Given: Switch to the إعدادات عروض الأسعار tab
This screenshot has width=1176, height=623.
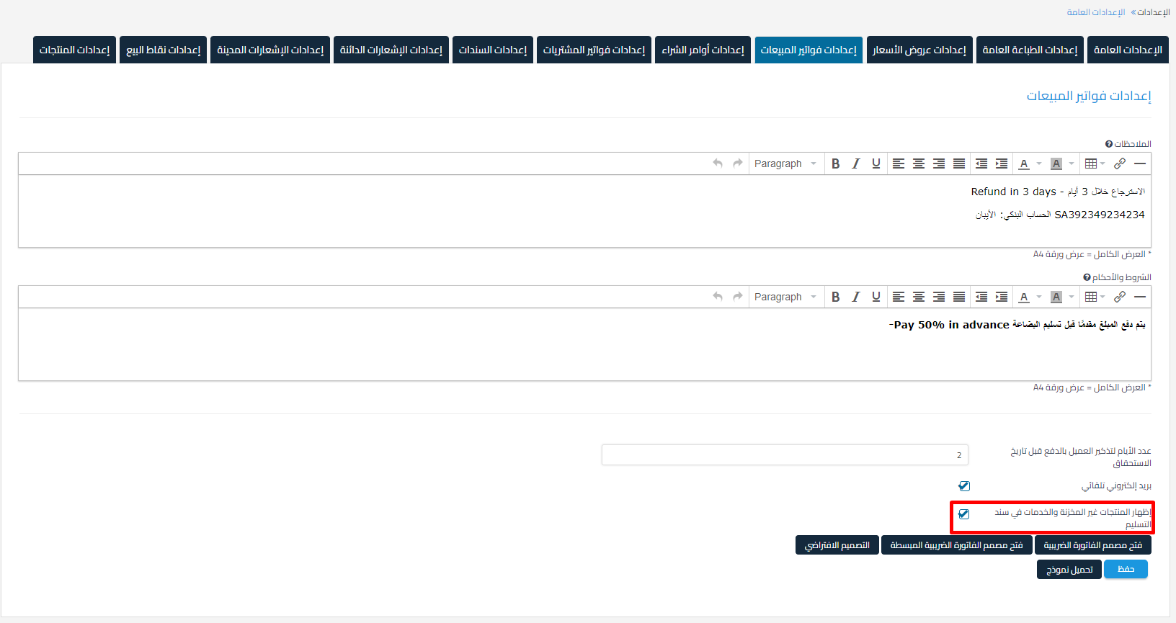Looking at the screenshot, I should point(919,50).
